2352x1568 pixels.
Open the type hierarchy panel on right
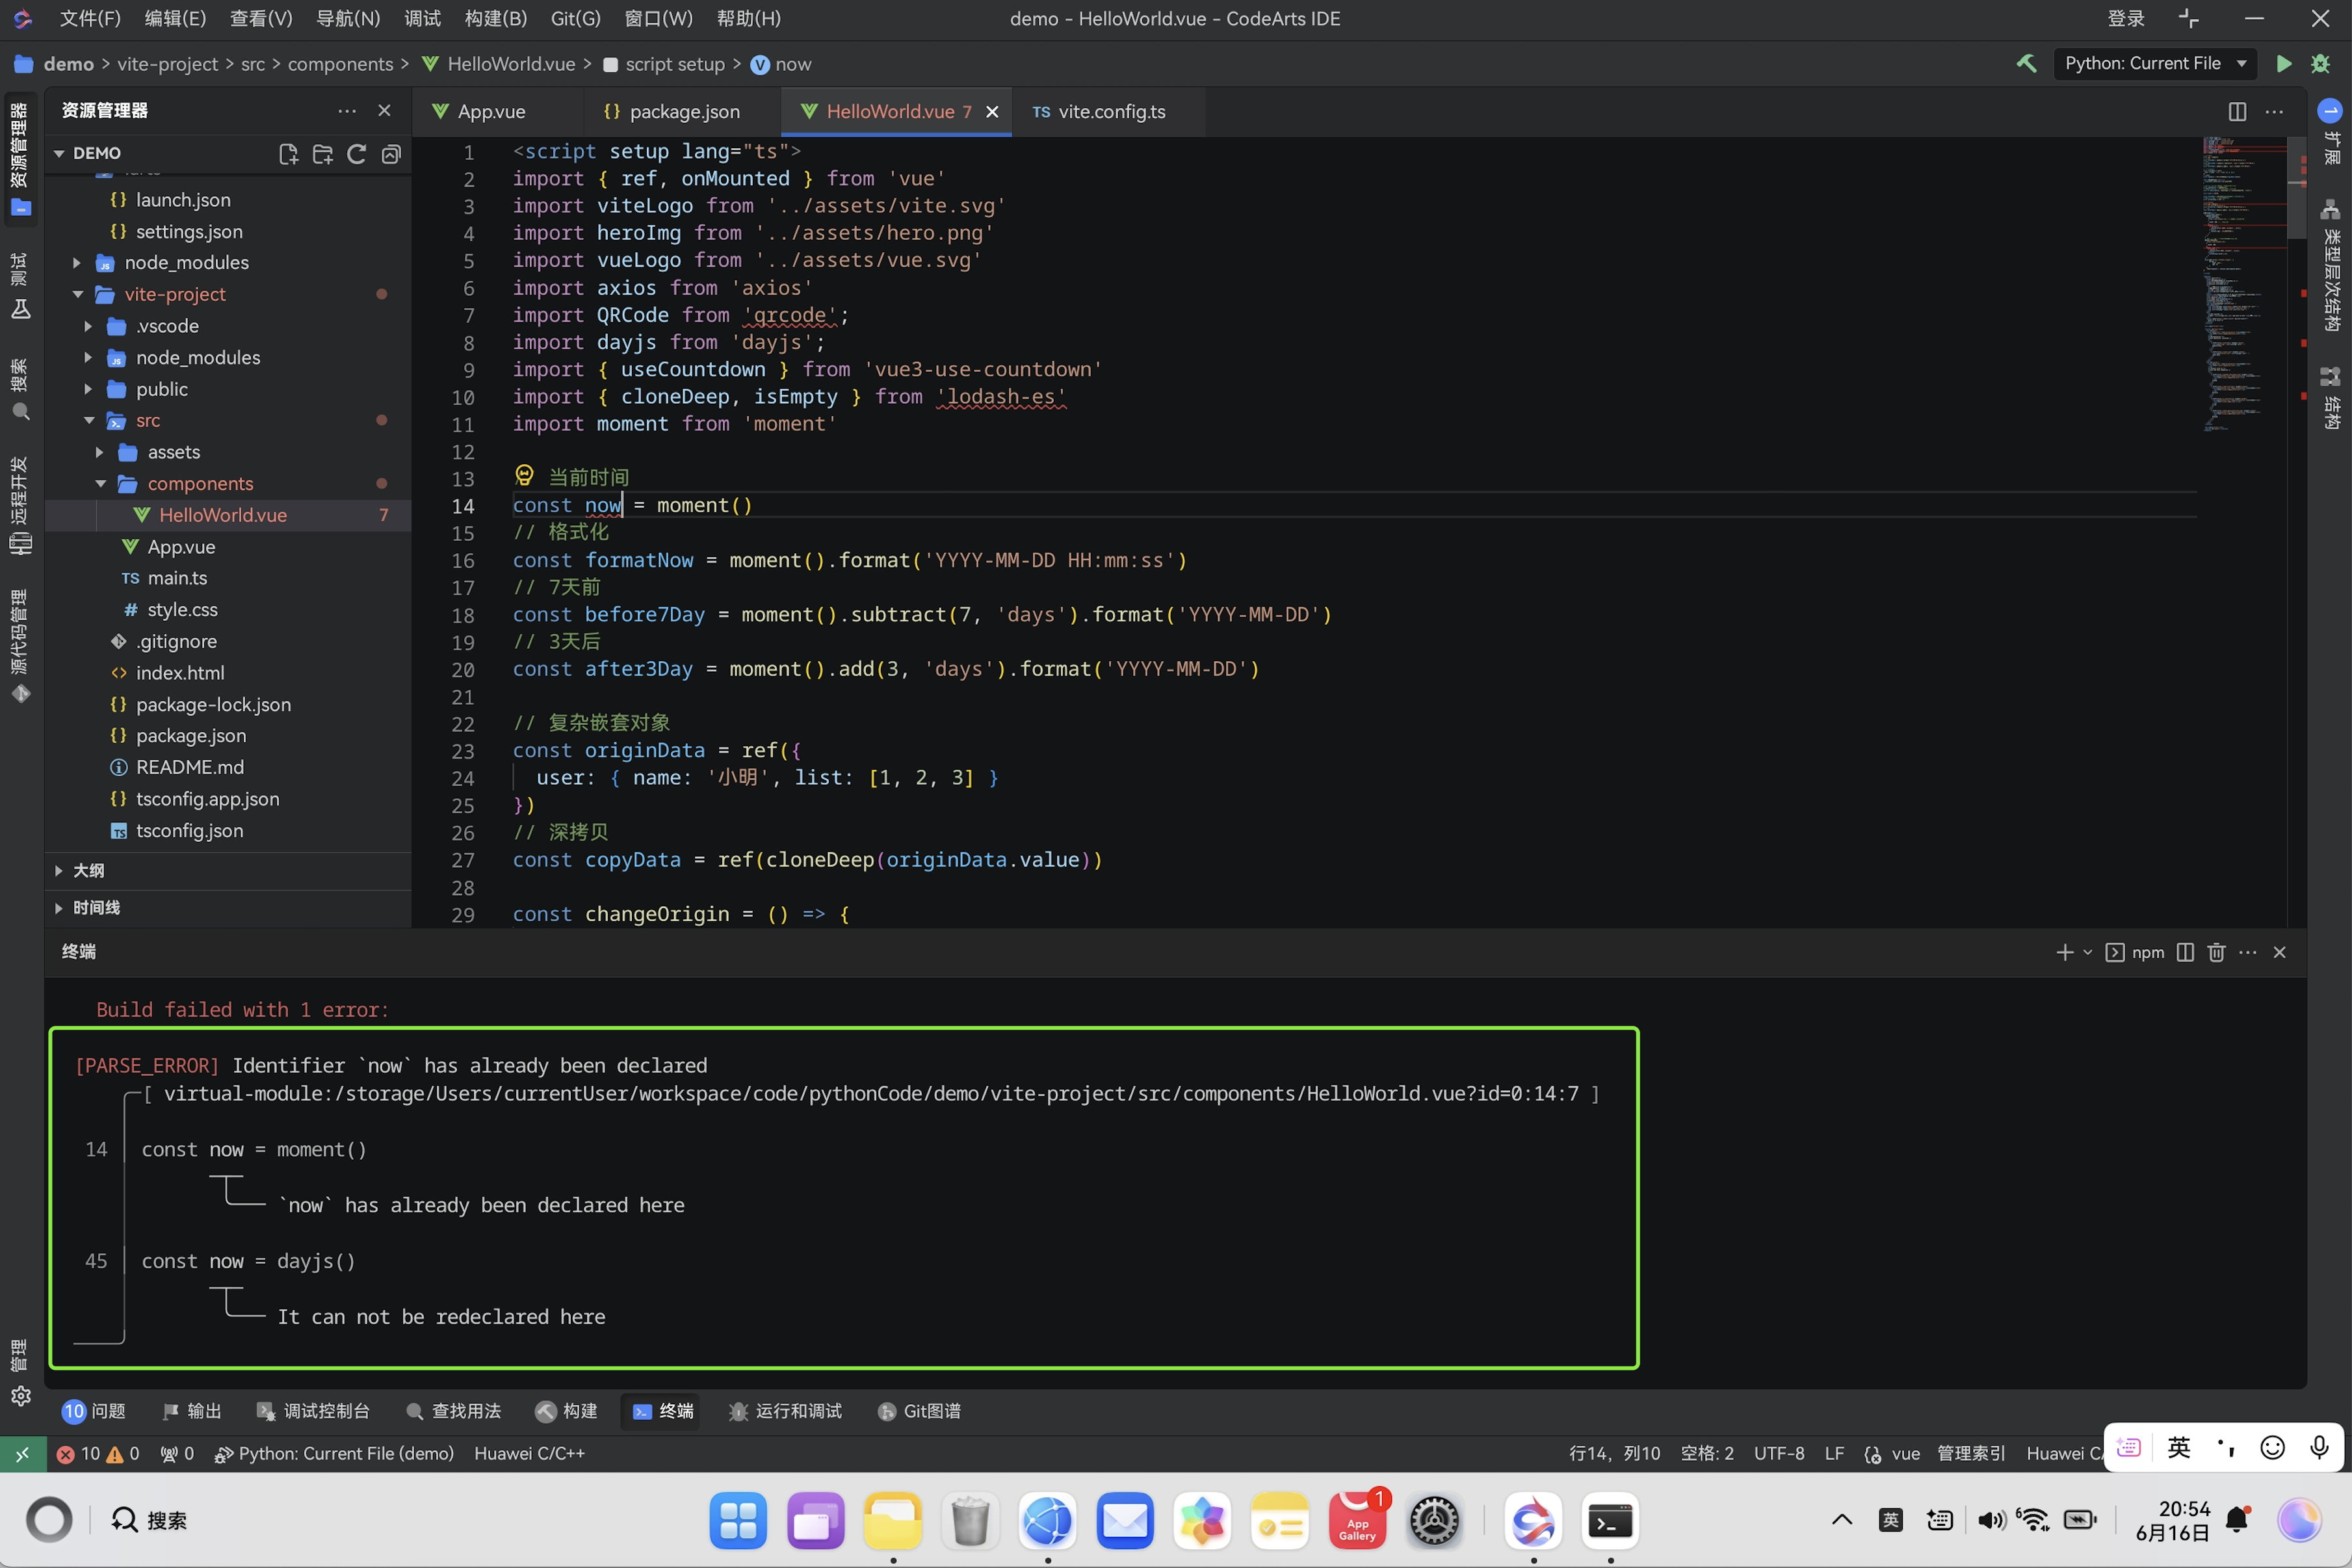(x=2330, y=265)
